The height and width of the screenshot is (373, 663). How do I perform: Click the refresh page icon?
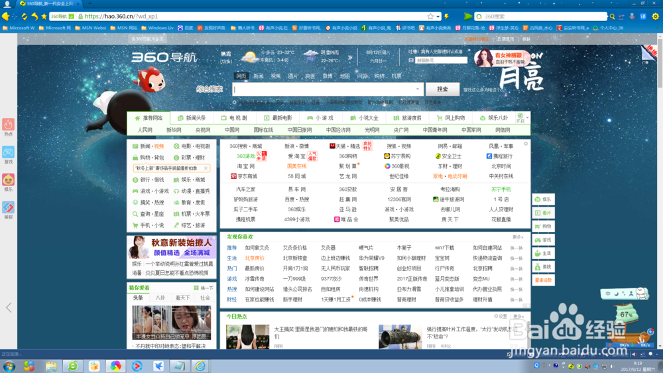coord(25,17)
